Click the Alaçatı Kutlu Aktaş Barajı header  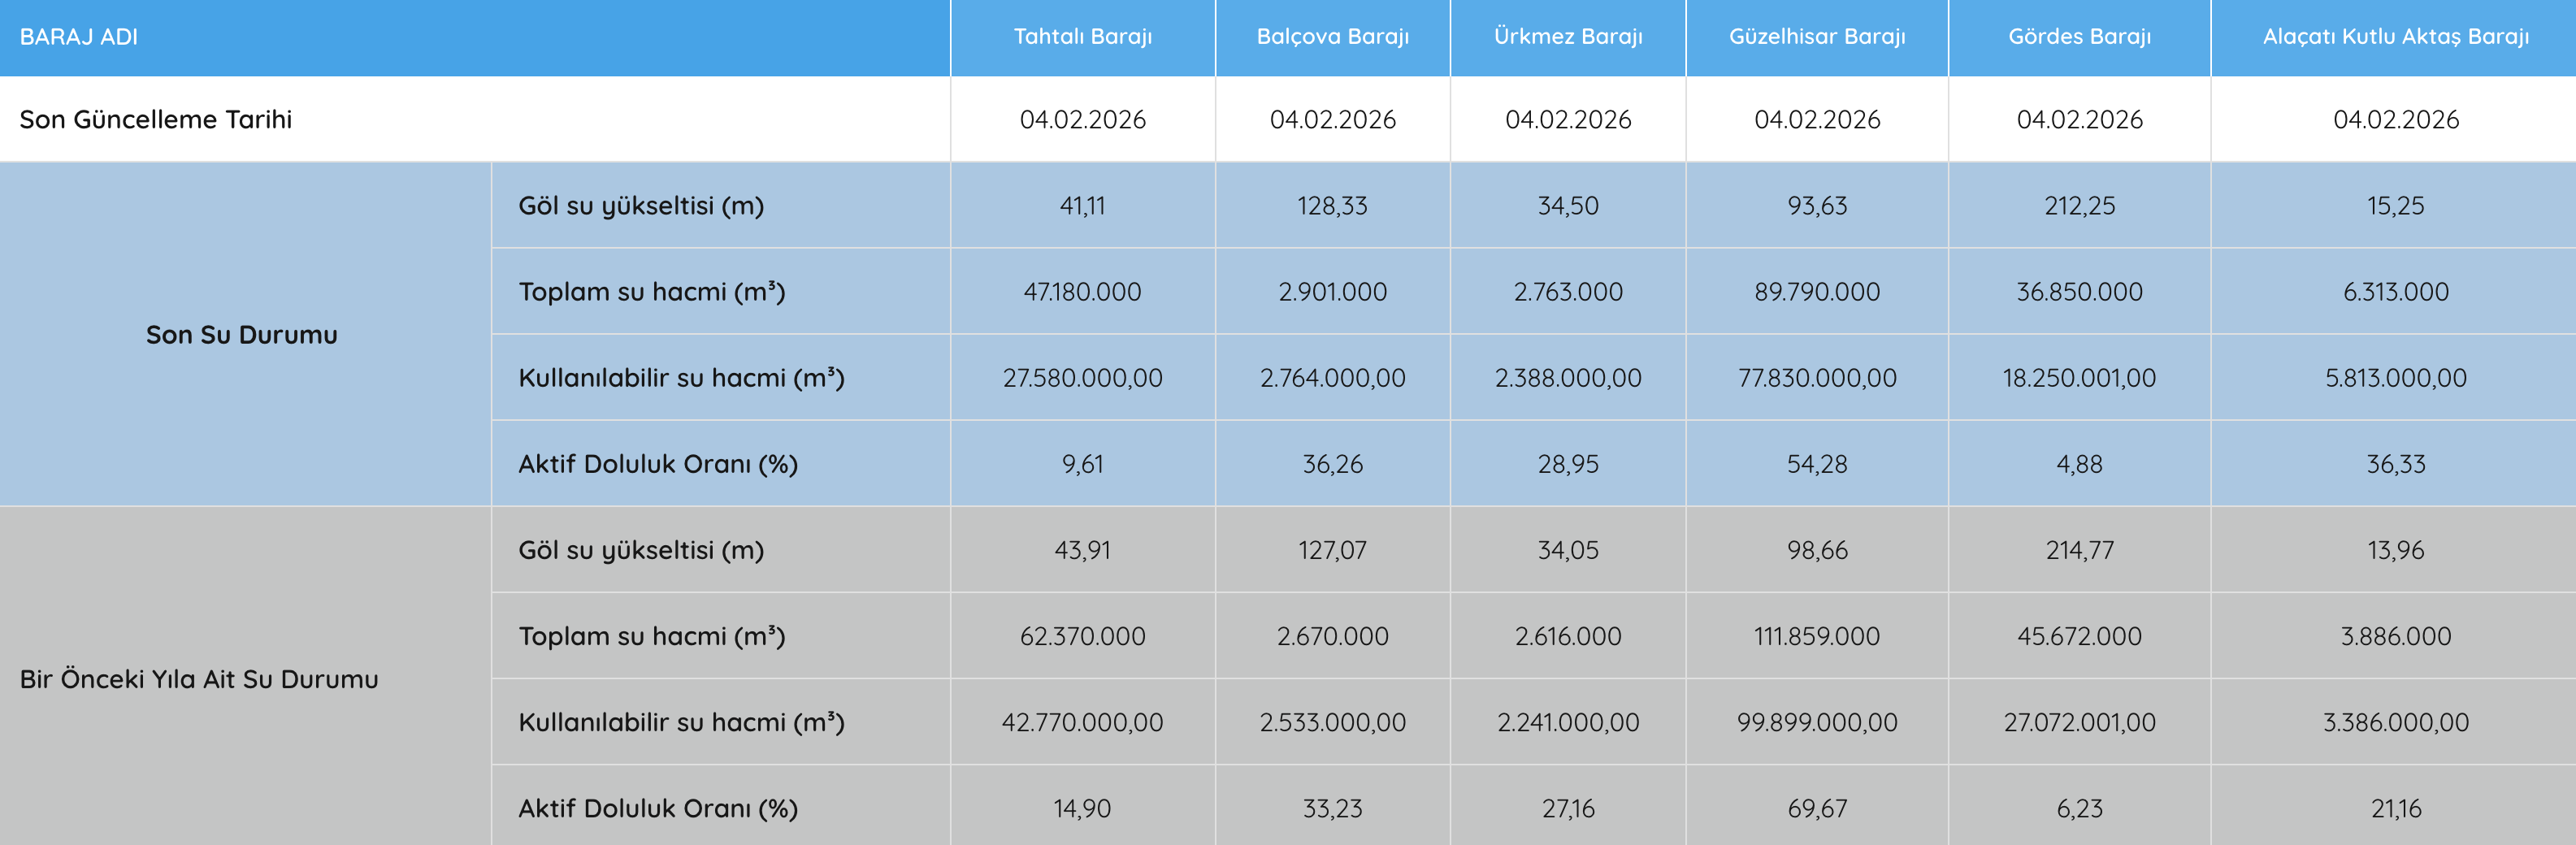(2395, 37)
